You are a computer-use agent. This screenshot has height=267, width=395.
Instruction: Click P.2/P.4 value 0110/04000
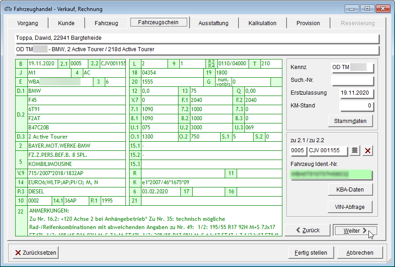point(233,64)
